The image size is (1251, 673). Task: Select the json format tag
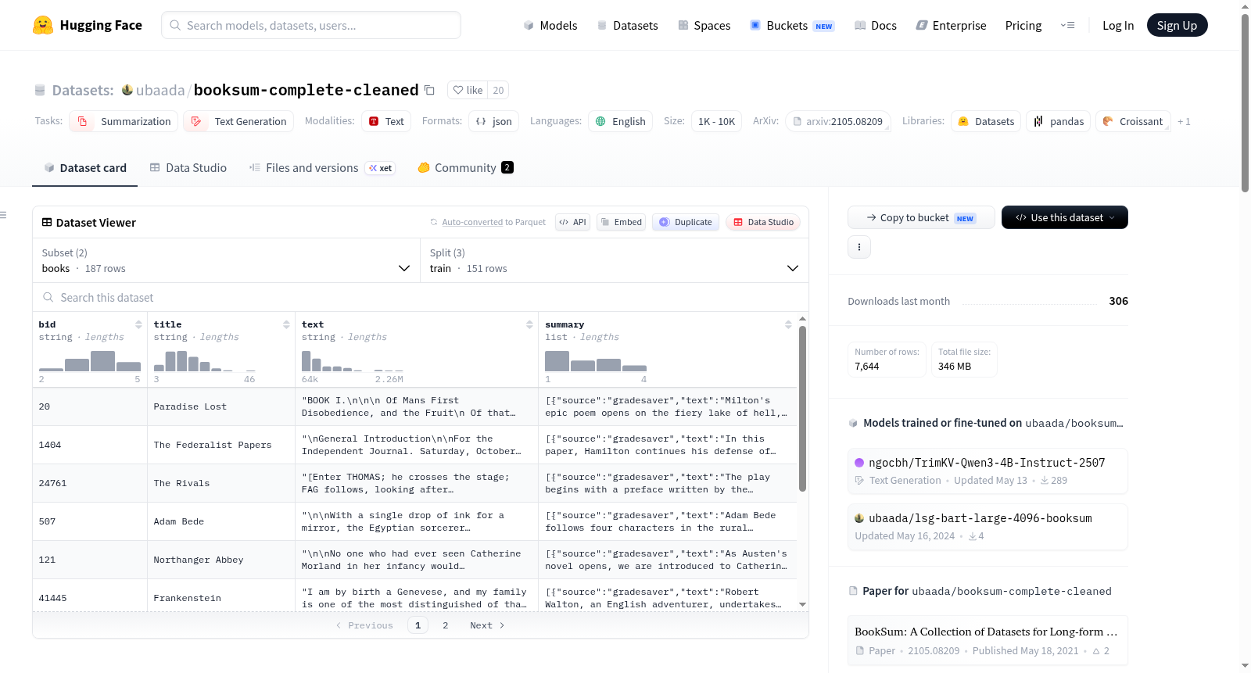tap(494, 121)
